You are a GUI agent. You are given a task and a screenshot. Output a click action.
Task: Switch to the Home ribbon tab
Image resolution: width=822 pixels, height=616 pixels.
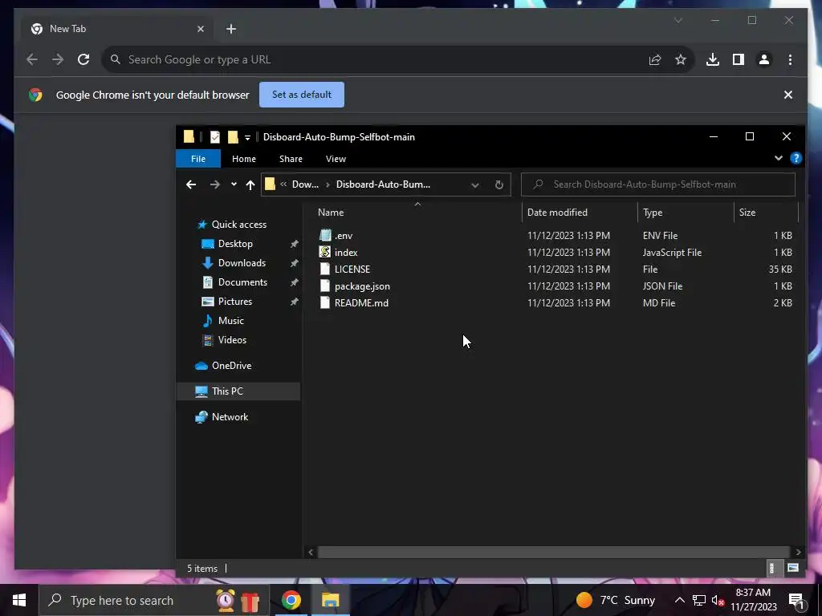coord(244,159)
